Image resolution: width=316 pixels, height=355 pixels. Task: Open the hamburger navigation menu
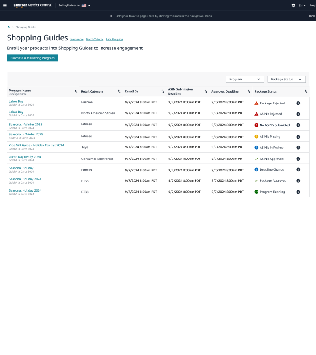(5, 5)
